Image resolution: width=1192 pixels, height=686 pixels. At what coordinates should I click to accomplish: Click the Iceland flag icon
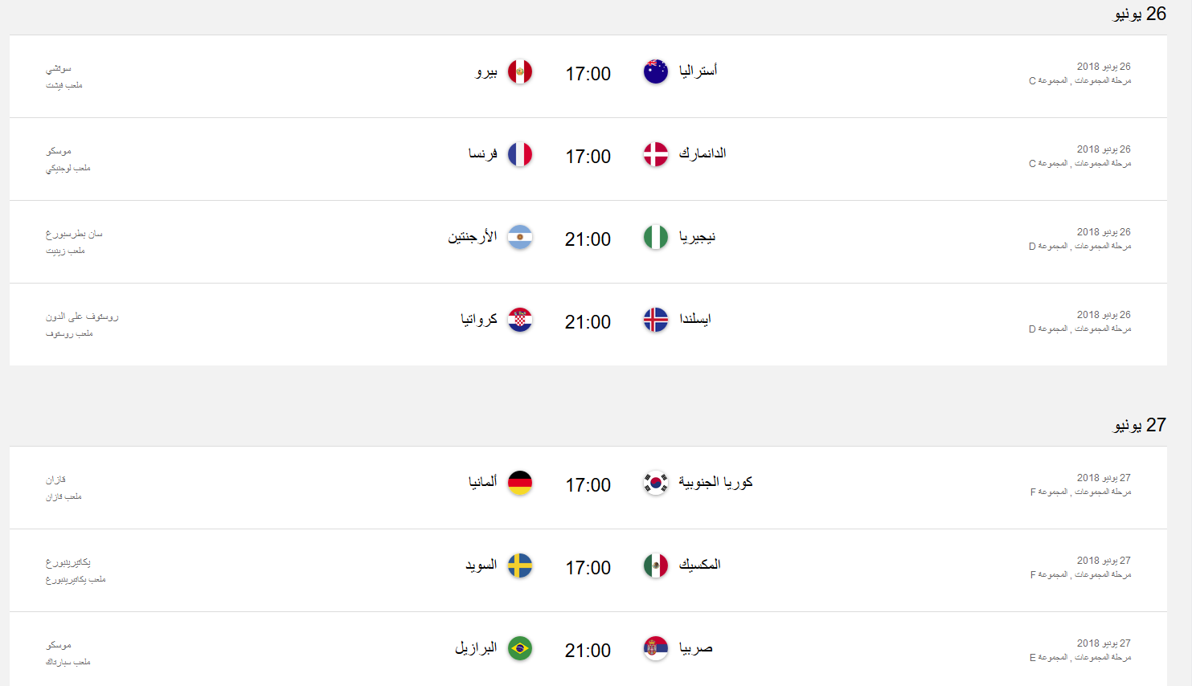click(655, 320)
